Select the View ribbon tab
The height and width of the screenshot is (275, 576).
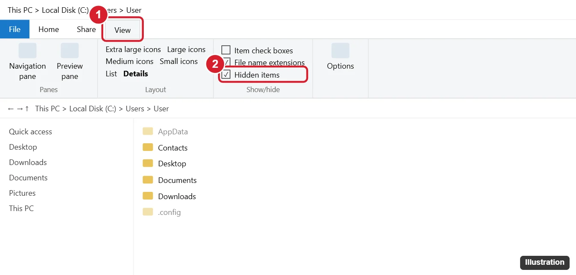coord(122,30)
